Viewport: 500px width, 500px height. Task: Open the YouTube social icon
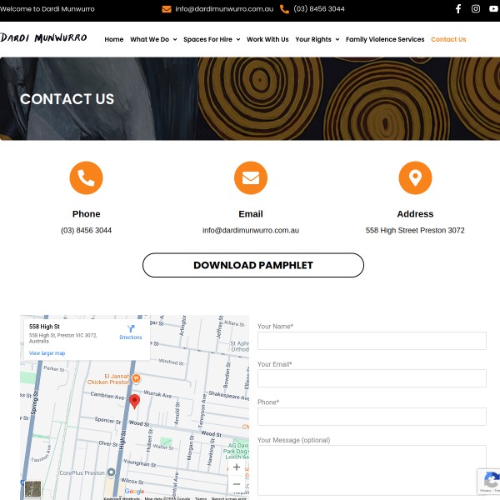493,9
